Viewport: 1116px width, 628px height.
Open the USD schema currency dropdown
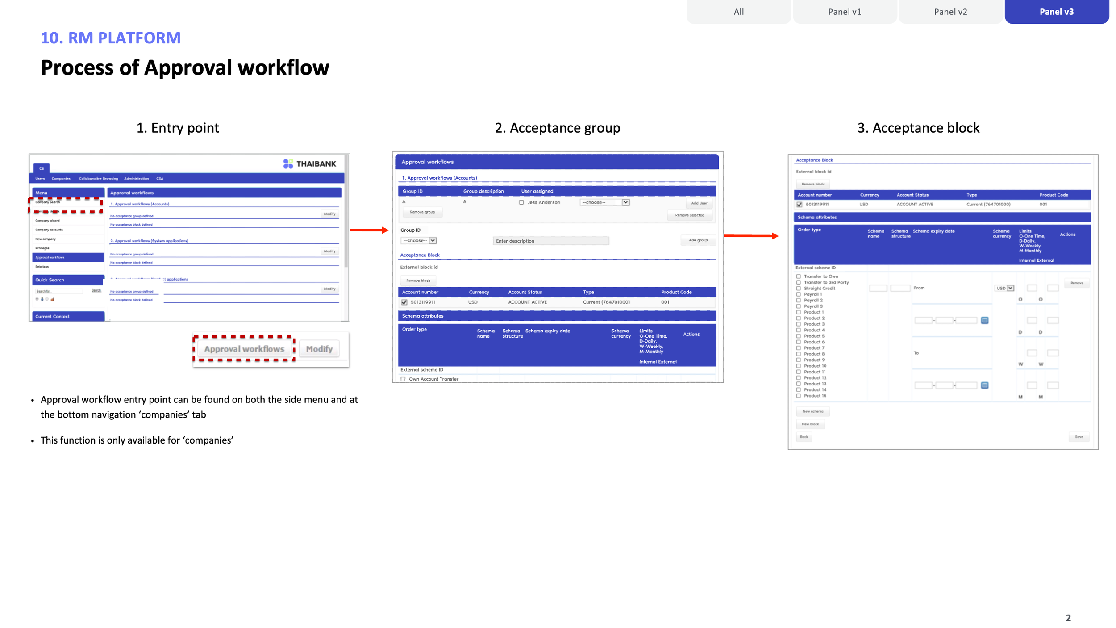(1004, 288)
